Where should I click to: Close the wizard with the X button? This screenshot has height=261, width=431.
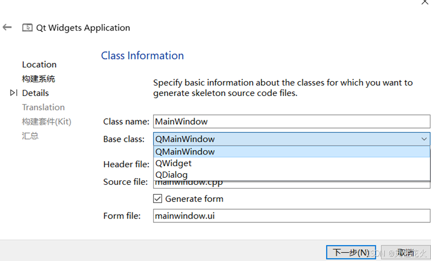pyautogui.click(x=425, y=2)
